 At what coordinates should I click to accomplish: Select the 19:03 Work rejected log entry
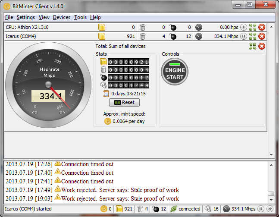pyautogui.click(x=92, y=198)
